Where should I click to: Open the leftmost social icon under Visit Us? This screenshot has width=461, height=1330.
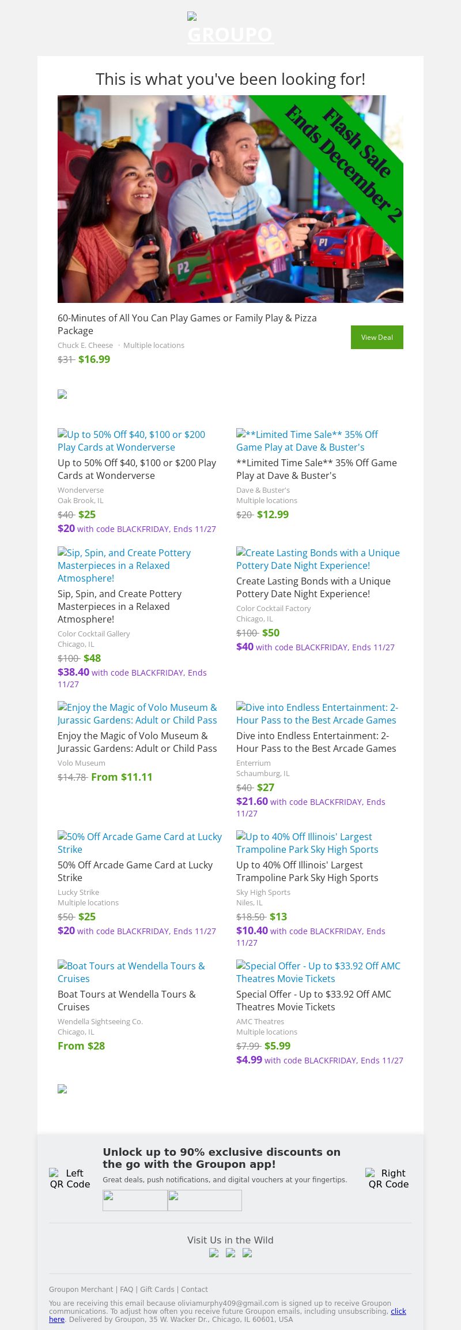point(214,1253)
